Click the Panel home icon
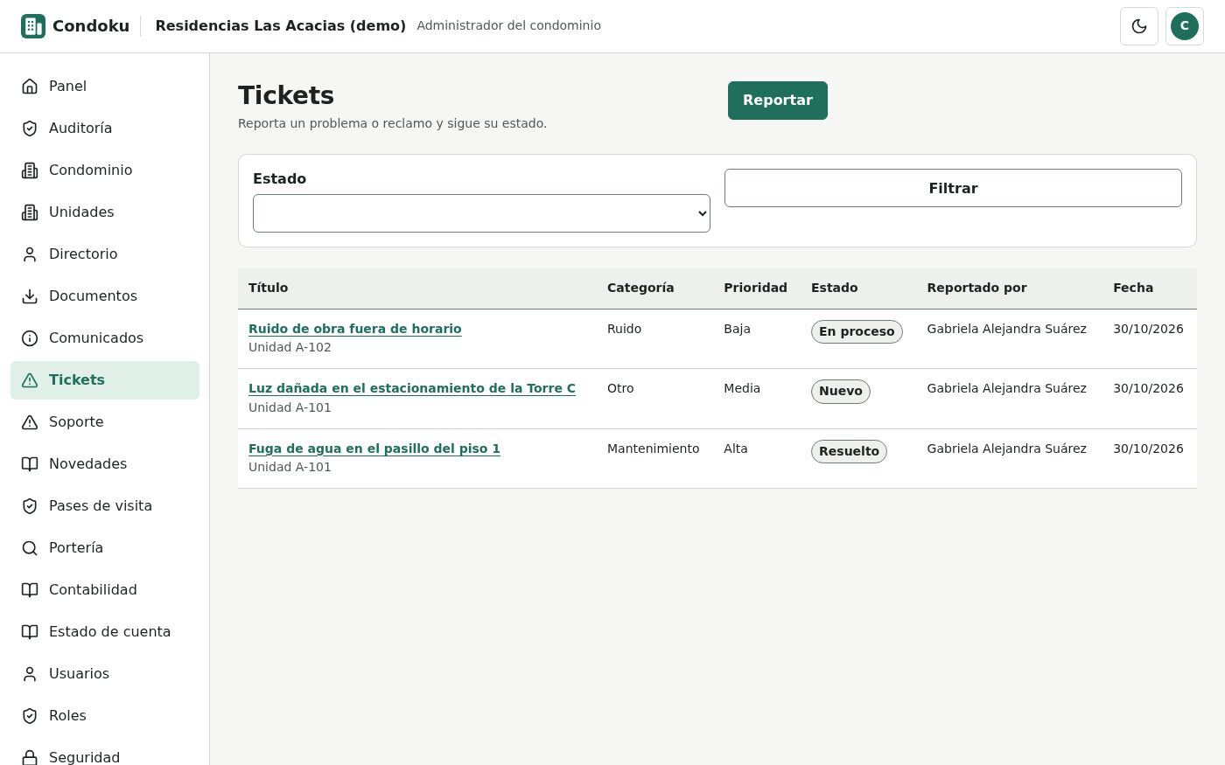The height and width of the screenshot is (765, 1225). click(30, 87)
